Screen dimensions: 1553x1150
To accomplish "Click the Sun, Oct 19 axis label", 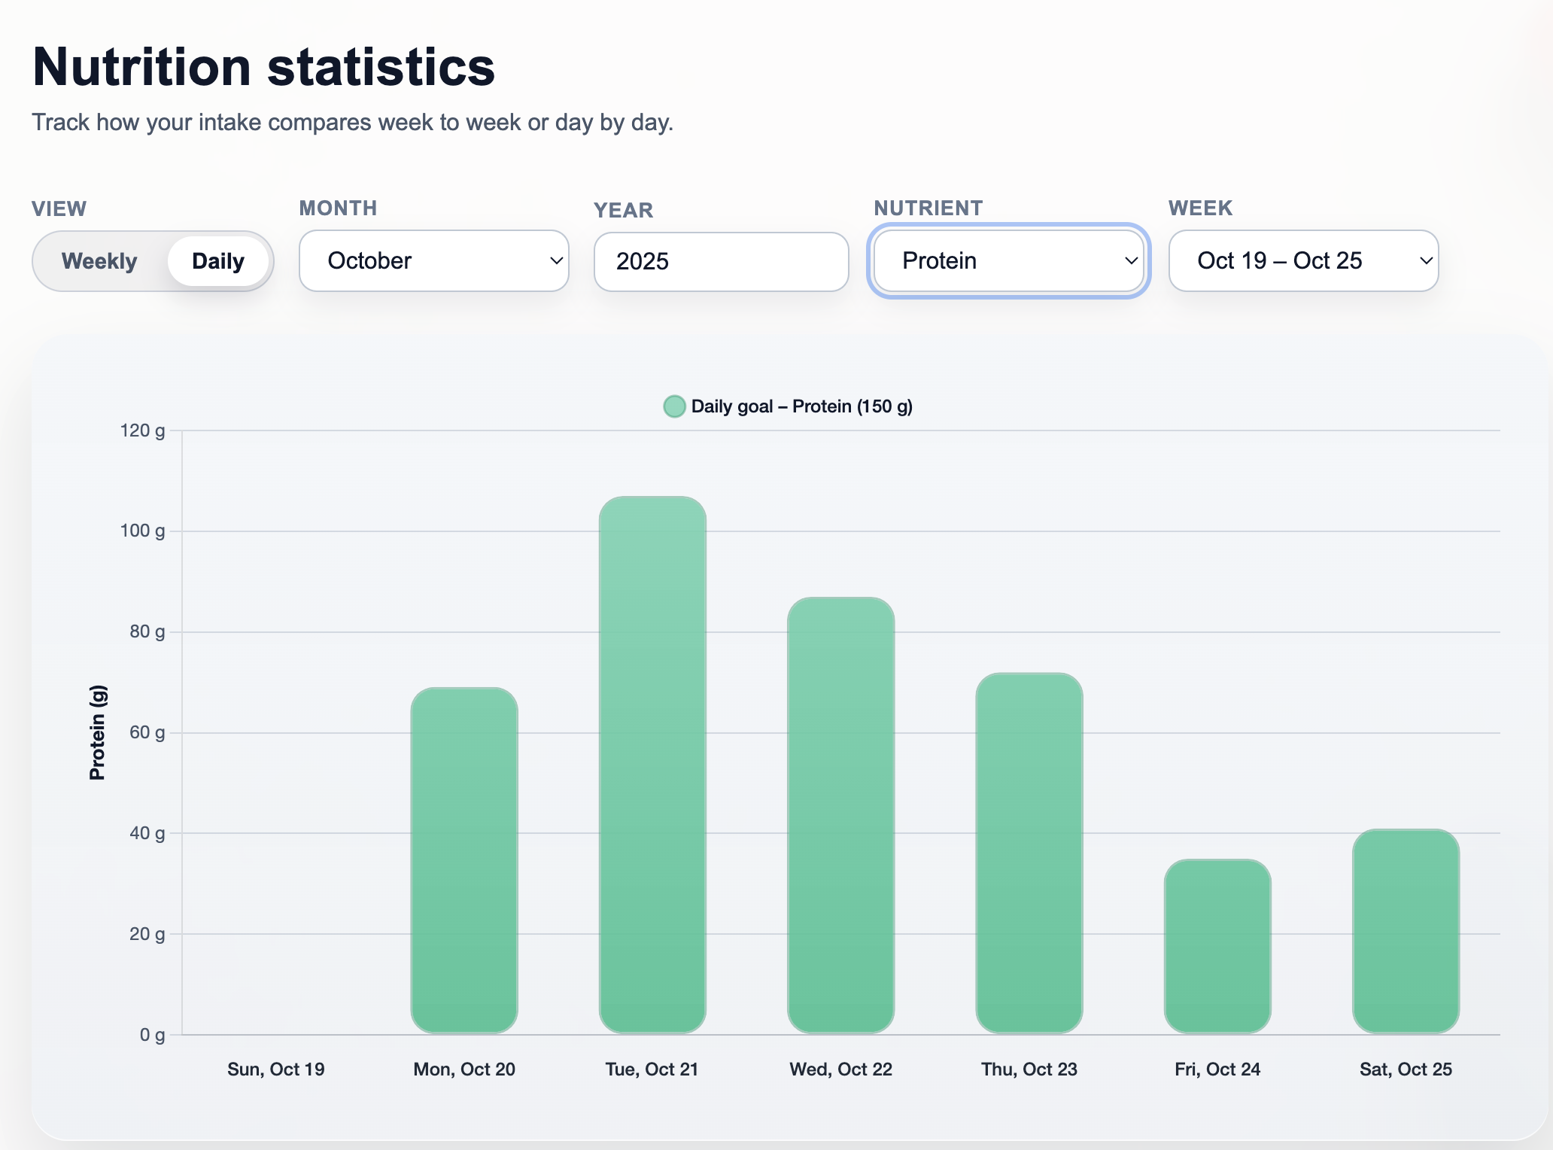I will (x=276, y=1068).
